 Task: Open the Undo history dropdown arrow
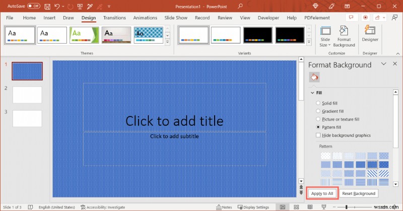coord(63,7)
